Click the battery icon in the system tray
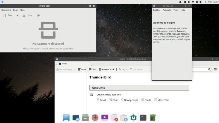This screenshot has height=123, width=219. pyautogui.click(x=197, y=2)
